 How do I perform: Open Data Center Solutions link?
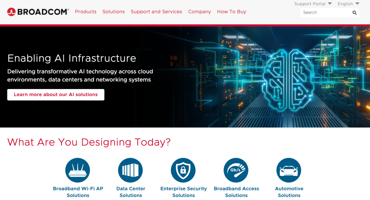tap(131, 192)
